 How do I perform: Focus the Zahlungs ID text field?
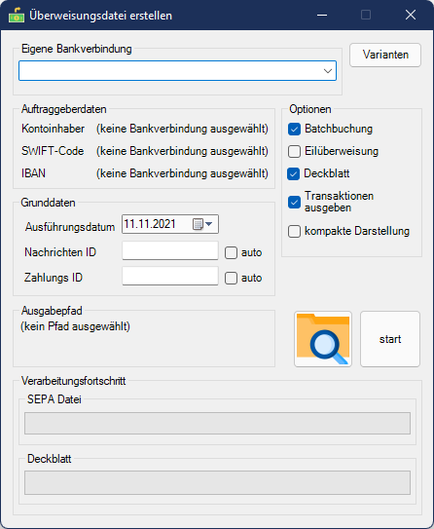170,276
